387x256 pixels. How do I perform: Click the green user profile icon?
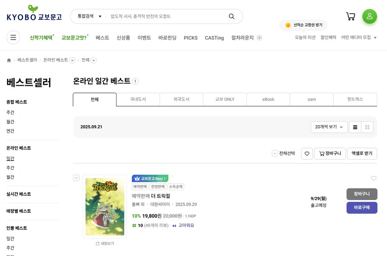pos(369,16)
